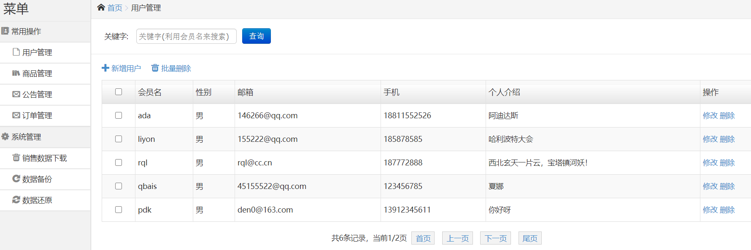Collapse the 系统管理 menu section

pyautogui.click(x=45, y=137)
